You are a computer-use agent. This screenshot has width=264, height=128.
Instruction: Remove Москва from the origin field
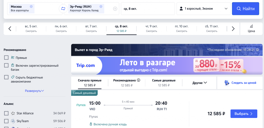(x=31, y=6)
